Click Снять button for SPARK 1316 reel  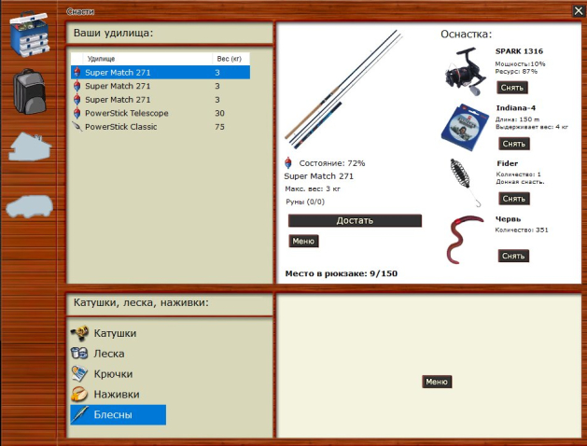point(512,88)
